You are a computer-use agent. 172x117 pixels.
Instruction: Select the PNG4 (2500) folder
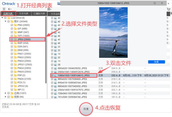24,68
